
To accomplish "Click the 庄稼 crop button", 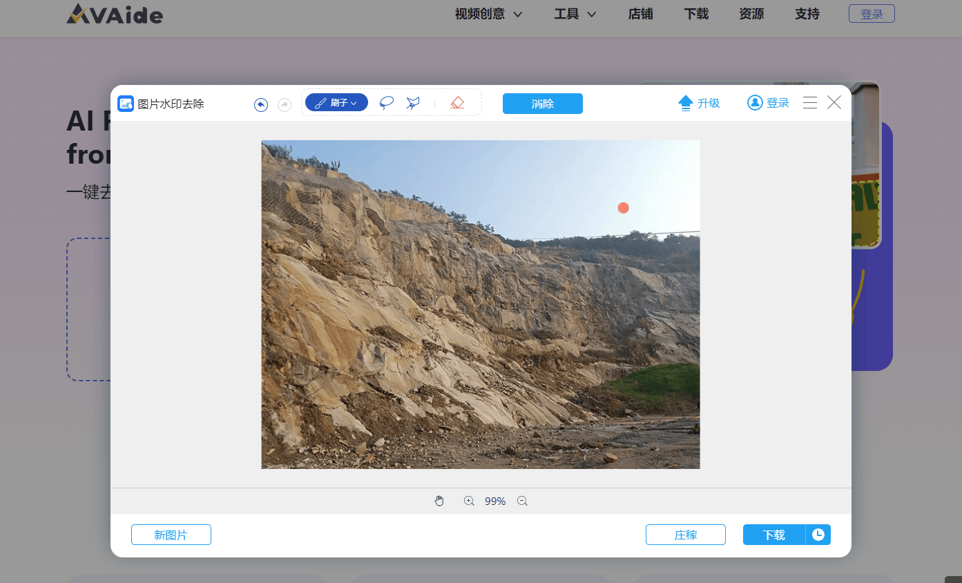I will 685,534.
